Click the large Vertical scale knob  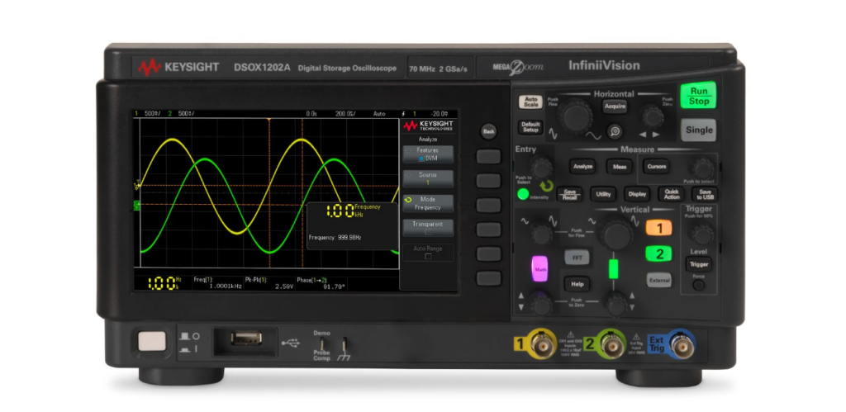tap(617, 234)
